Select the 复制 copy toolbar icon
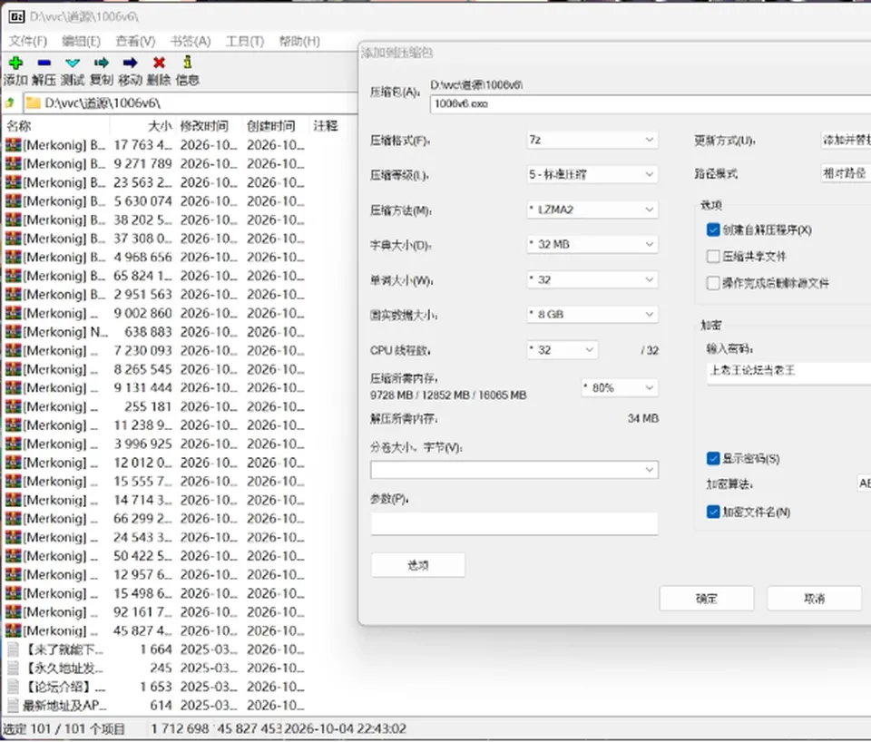The width and height of the screenshot is (871, 742). click(102, 63)
